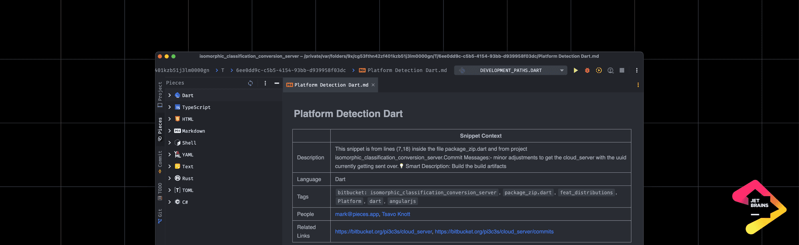Expand the Rust snippets group
The width and height of the screenshot is (799, 245).
[169, 178]
